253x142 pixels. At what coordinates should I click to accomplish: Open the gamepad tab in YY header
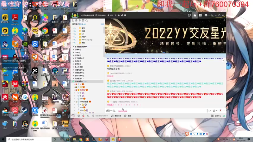click(x=206, y=15)
